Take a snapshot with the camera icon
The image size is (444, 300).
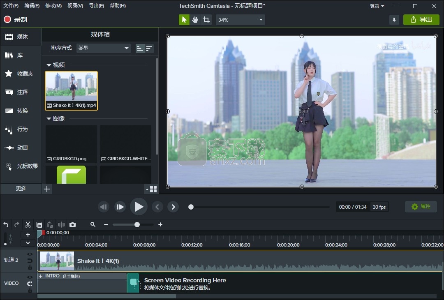coord(73,225)
